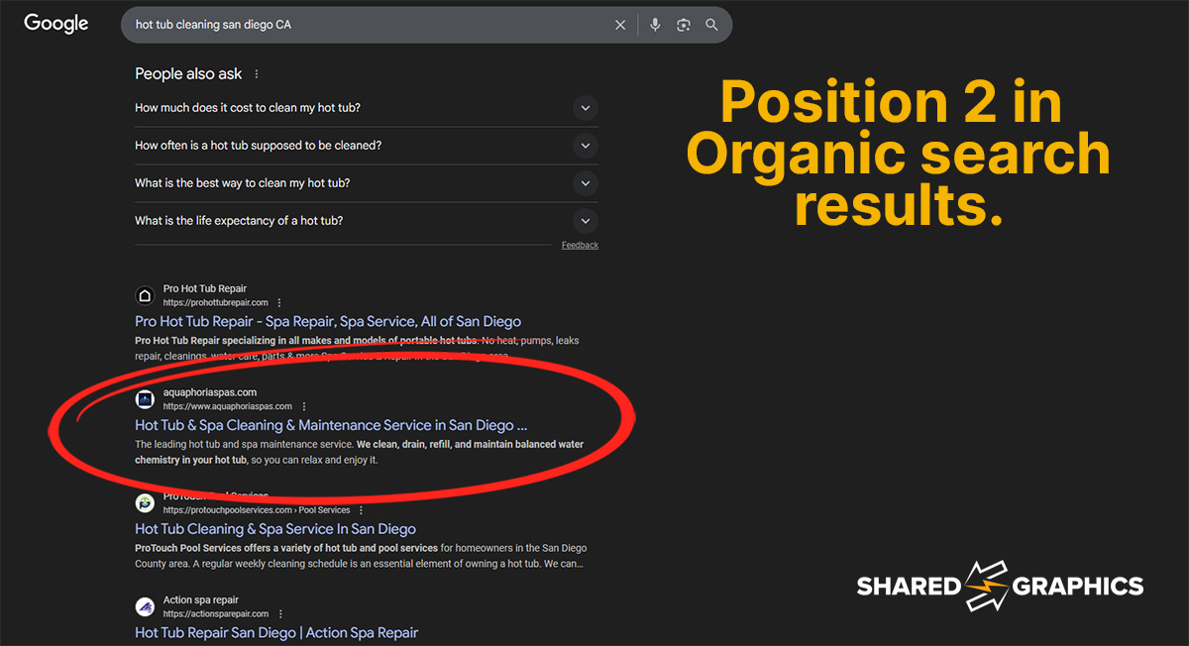1189x646 pixels.
Task: Click 'Action spa repair' site name
Action: click(x=201, y=600)
